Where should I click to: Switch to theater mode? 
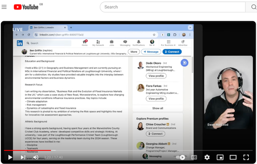(x=233, y=157)
